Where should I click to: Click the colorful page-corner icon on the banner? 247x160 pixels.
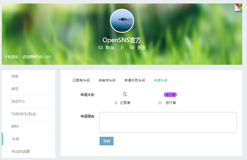click(x=238, y=7)
